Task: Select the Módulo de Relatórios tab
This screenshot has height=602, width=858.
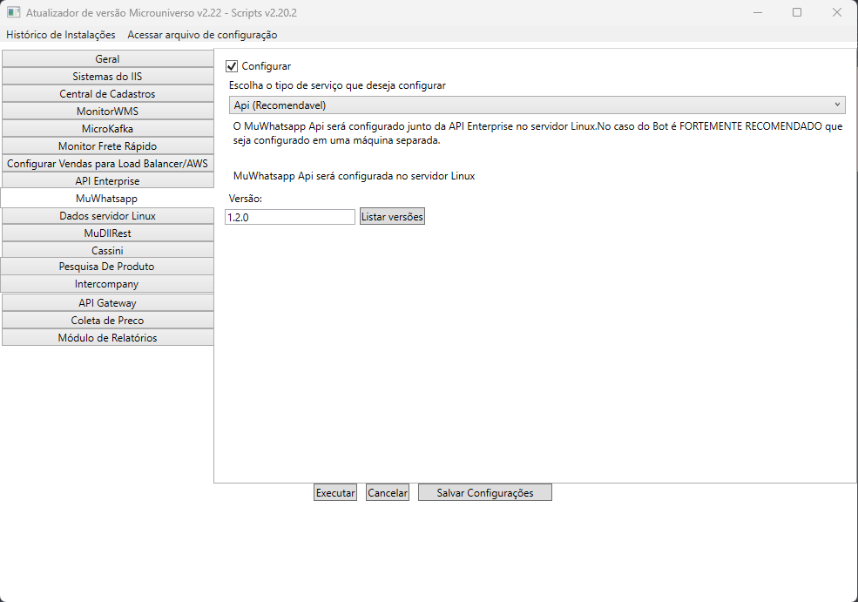Action: tap(107, 338)
